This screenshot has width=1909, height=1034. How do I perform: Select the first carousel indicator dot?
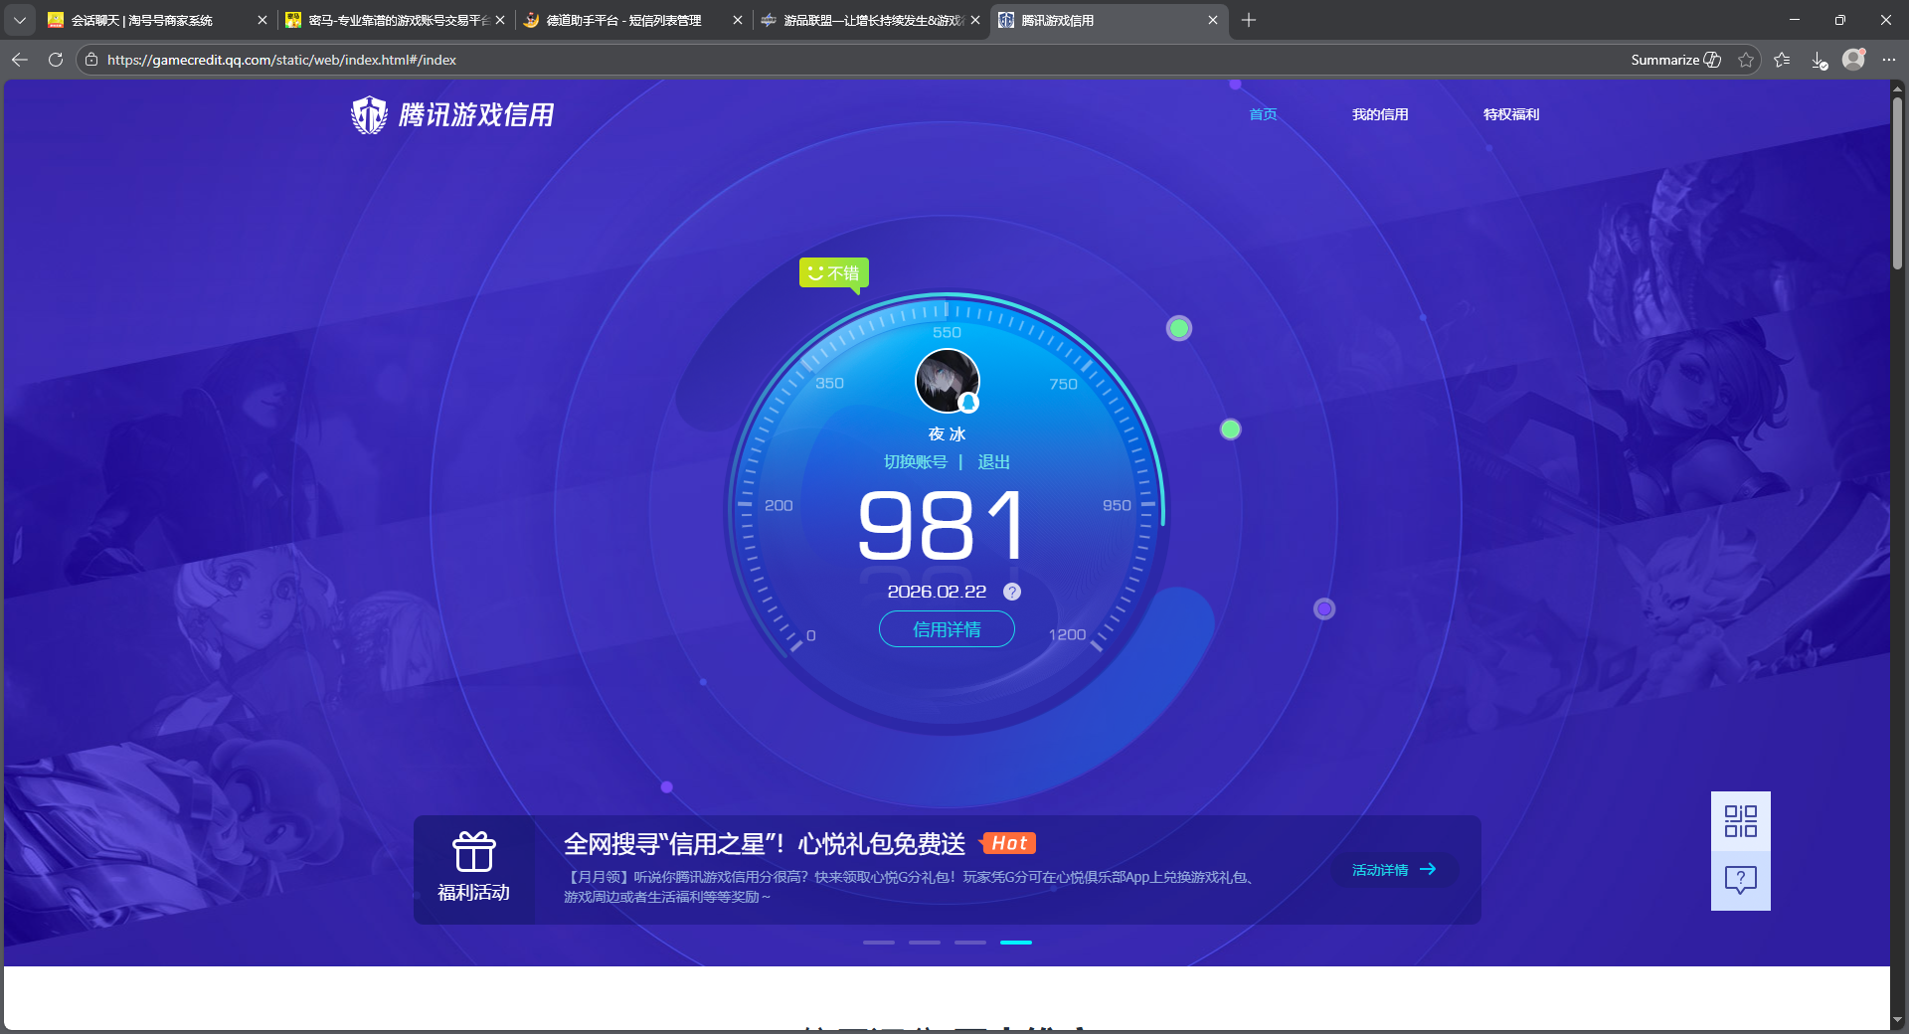(878, 943)
